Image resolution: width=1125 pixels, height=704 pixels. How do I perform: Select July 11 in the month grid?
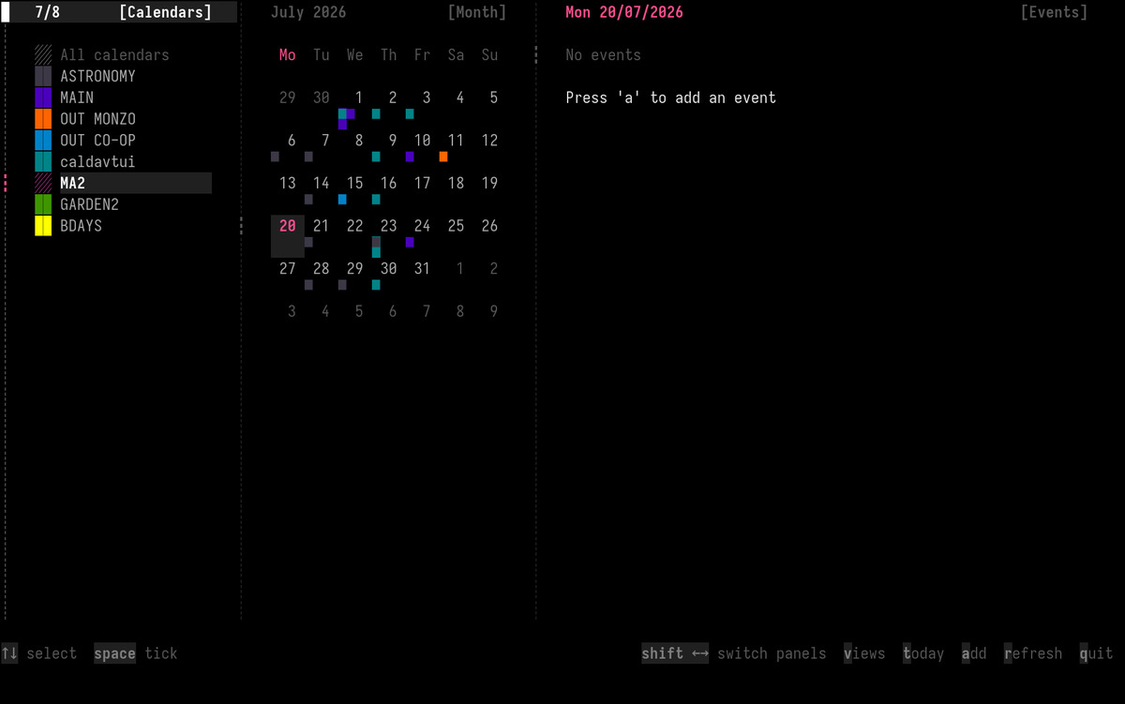(x=456, y=141)
